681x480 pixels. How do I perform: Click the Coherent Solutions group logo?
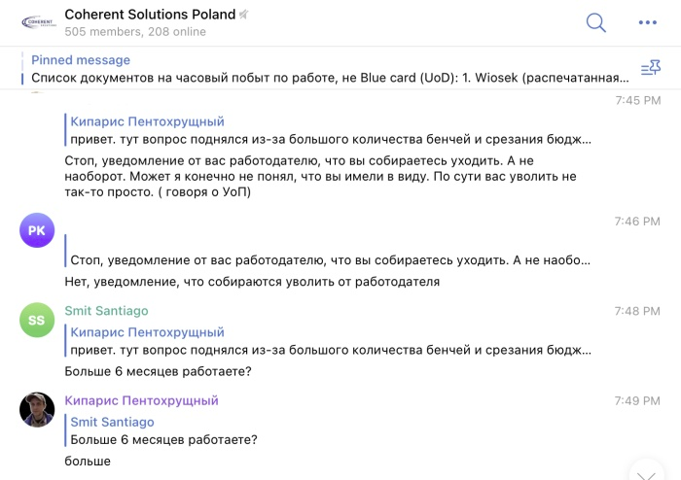point(36,22)
